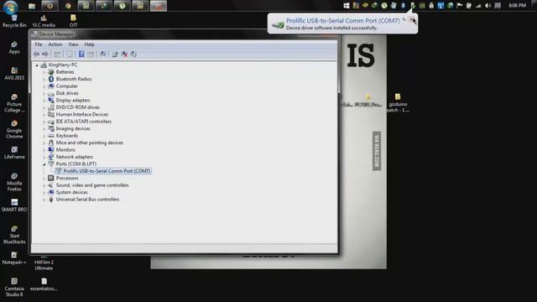Select the KingHarry-PC tree node

(63, 65)
